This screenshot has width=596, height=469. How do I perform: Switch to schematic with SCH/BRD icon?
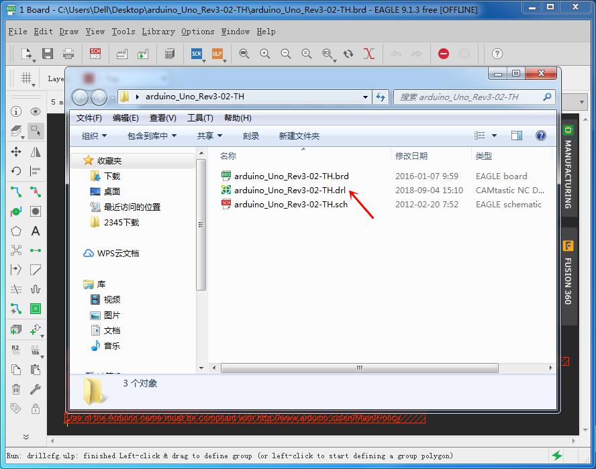pos(95,54)
